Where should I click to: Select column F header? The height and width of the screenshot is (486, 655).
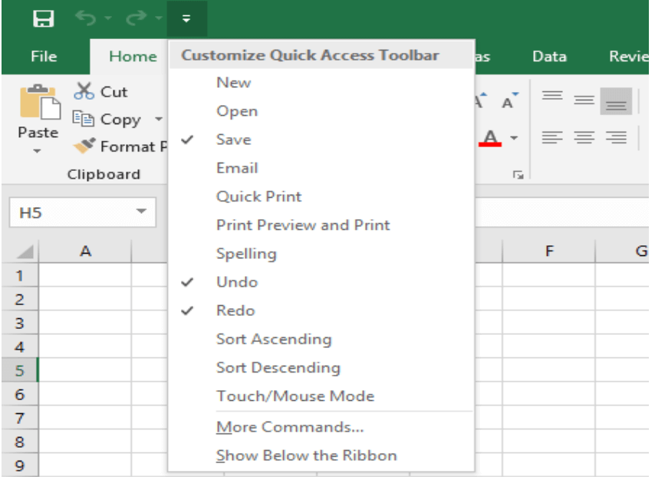point(549,251)
